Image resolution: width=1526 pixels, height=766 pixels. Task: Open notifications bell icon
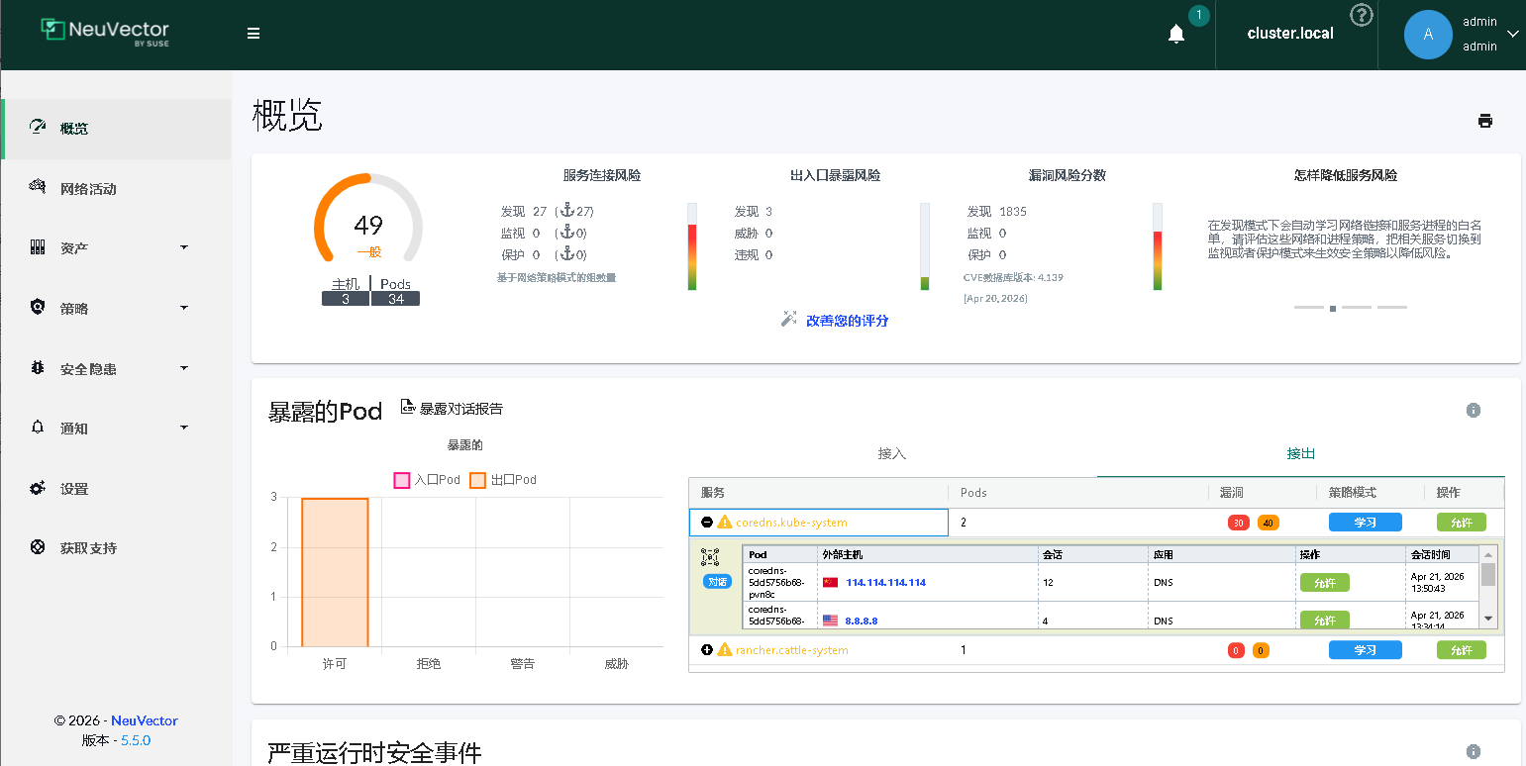(1176, 35)
